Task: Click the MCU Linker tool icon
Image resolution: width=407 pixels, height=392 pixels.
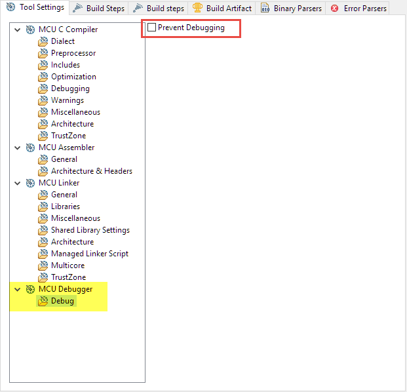Action: coord(30,183)
